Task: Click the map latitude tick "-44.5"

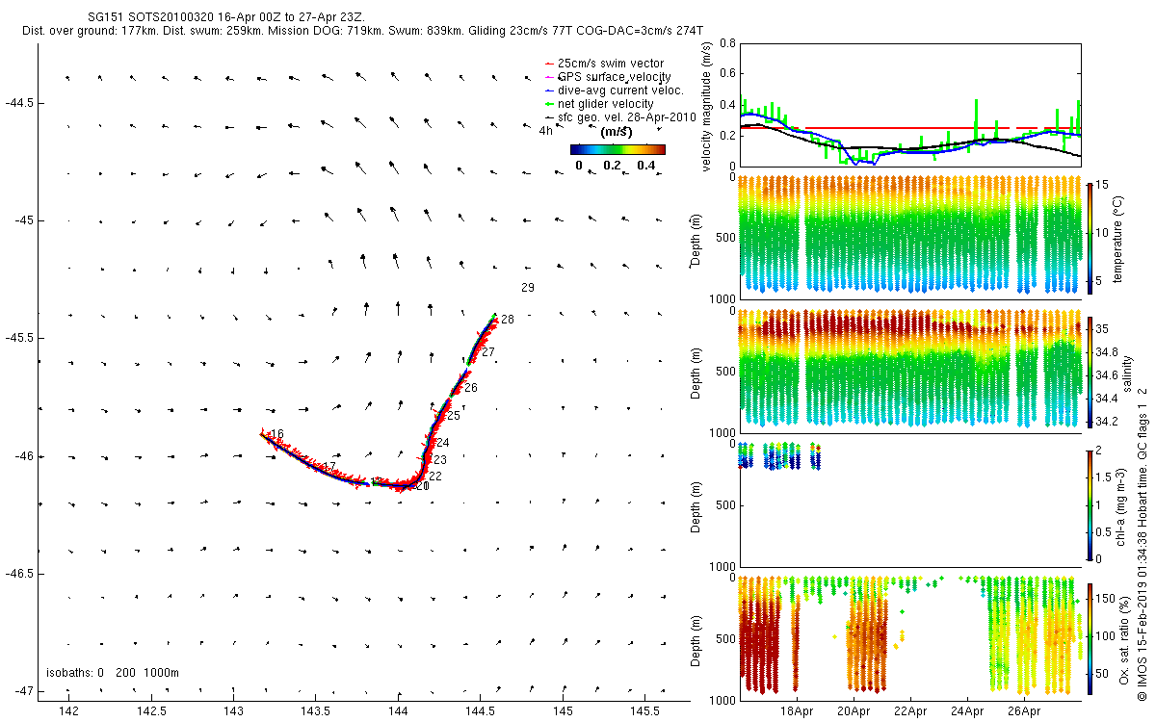Action: coord(19,103)
